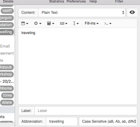Open the date math calculator icon
Viewport: 140px width, 127px height.
[x=50, y=23]
